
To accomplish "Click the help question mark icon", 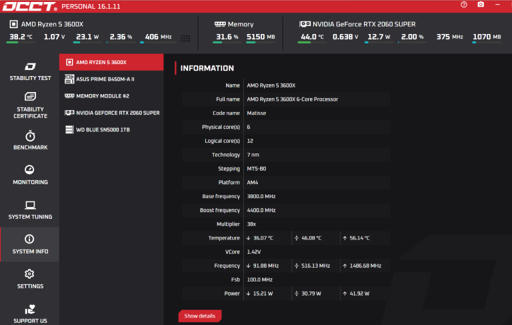I will [x=464, y=5].
